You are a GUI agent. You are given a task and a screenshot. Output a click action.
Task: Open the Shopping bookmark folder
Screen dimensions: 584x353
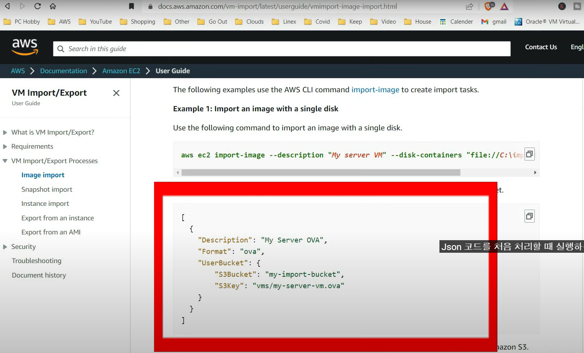click(137, 22)
